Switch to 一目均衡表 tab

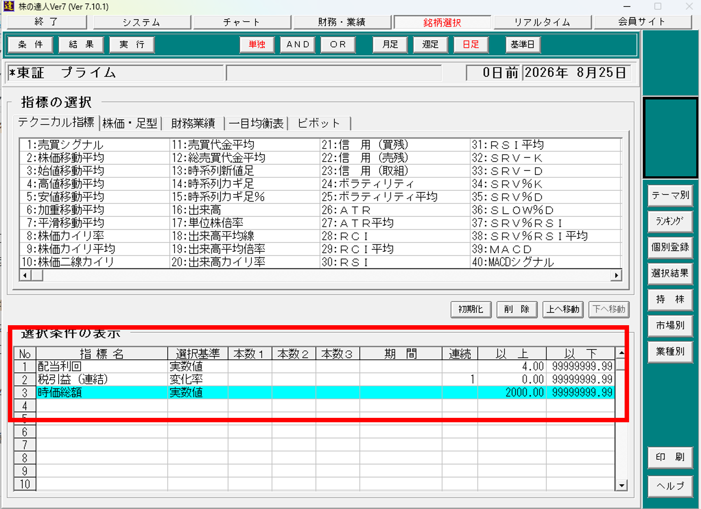[x=256, y=123]
